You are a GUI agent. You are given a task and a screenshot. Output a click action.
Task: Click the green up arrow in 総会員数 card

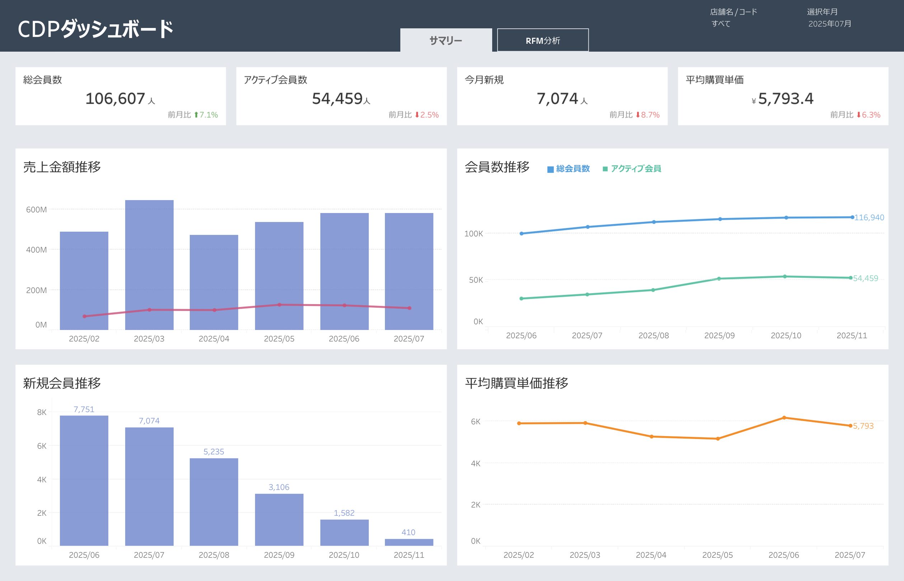pyautogui.click(x=196, y=115)
